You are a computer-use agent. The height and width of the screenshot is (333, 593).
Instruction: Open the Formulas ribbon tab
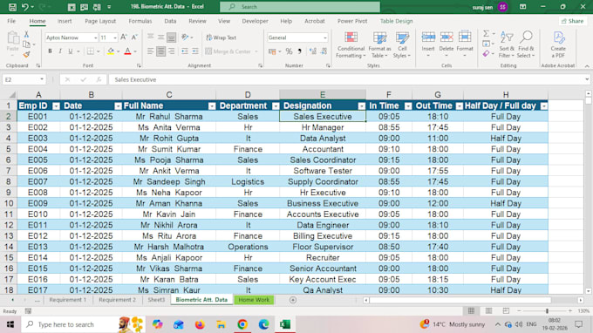(140, 21)
